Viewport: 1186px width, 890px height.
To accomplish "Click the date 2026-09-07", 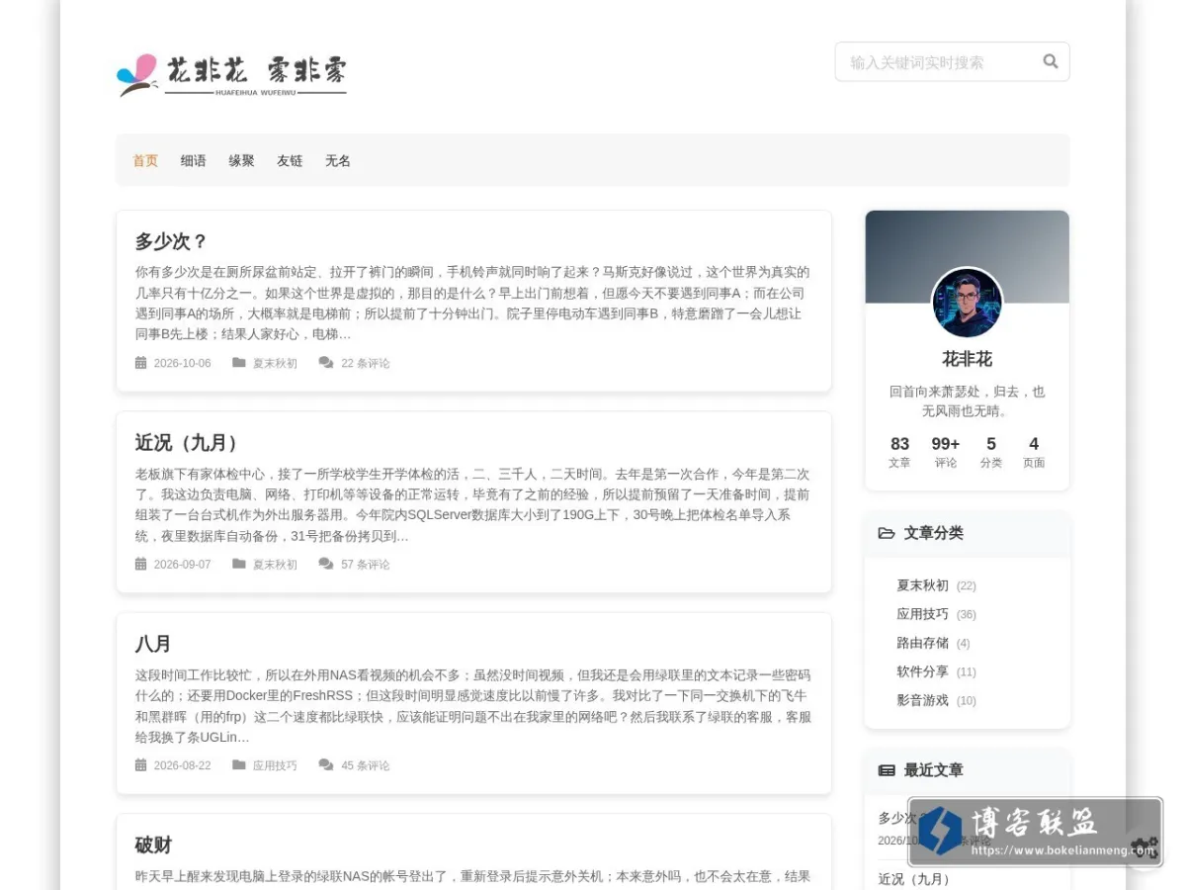I will (182, 564).
